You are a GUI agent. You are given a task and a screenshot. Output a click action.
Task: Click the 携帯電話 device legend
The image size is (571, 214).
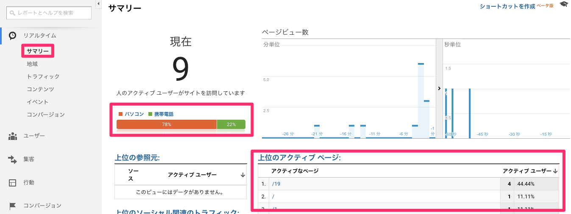click(161, 114)
